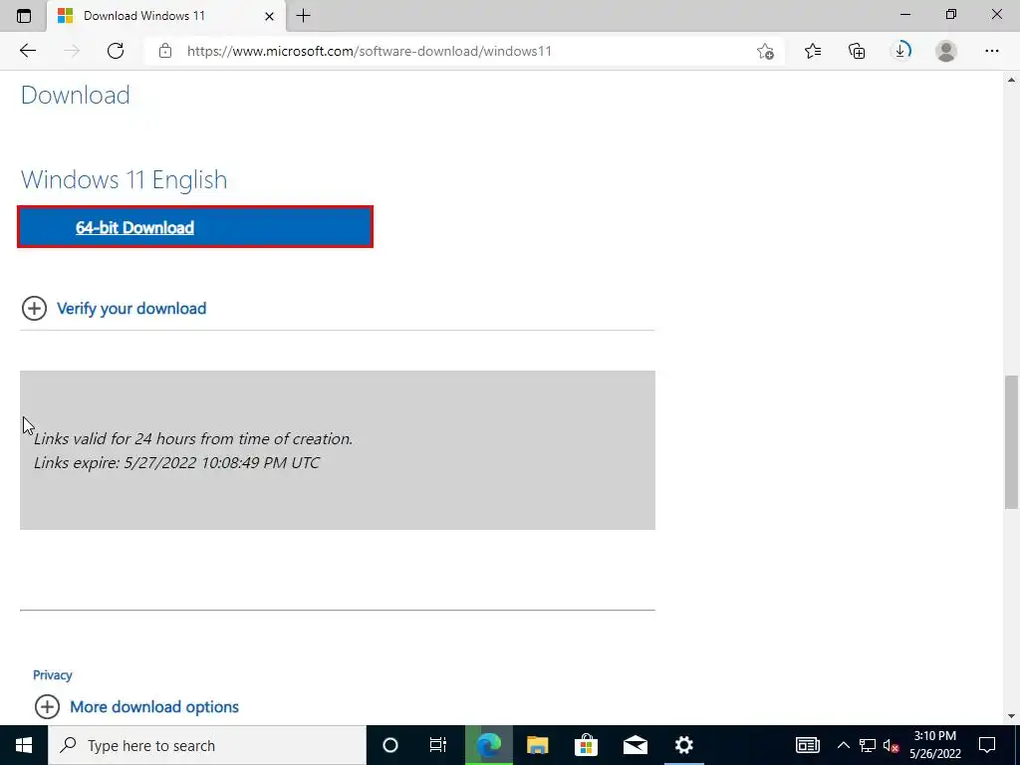
Task: Select the Download Windows 11 tab
Action: point(166,16)
